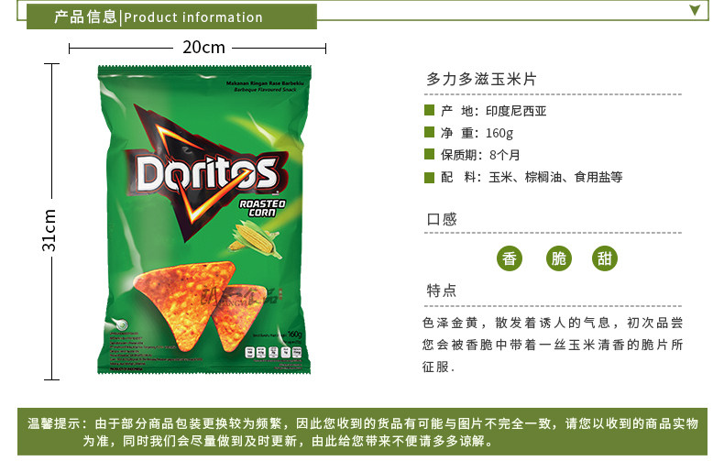724x461 pixels.
Task: Click the Roasted Corn flavor label
Action: [262, 208]
